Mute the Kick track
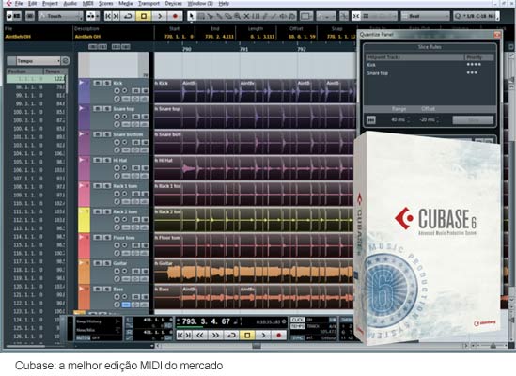Image resolution: width=516 pixels, height=376 pixels. pos(98,83)
